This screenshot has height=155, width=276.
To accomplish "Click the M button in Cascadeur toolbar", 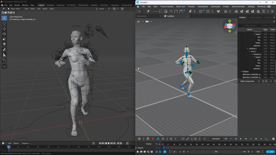I will click(272, 11).
